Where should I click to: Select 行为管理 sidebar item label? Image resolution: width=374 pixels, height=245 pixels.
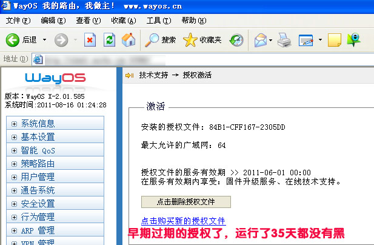38,217
